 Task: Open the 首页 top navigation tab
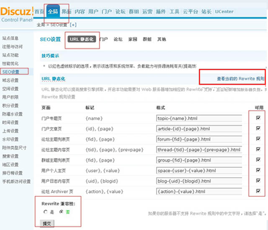pyautogui.click(x=39, y=11)
